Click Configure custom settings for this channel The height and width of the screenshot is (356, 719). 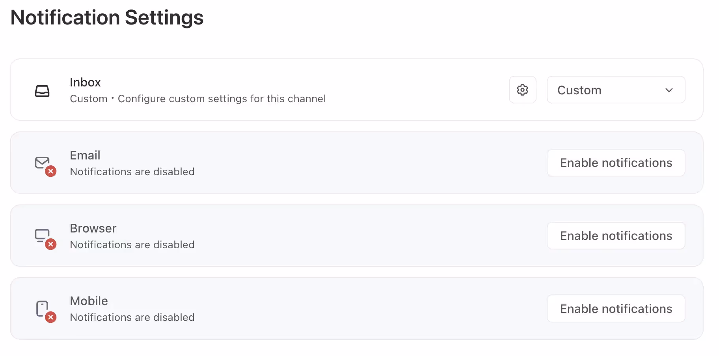222,99
